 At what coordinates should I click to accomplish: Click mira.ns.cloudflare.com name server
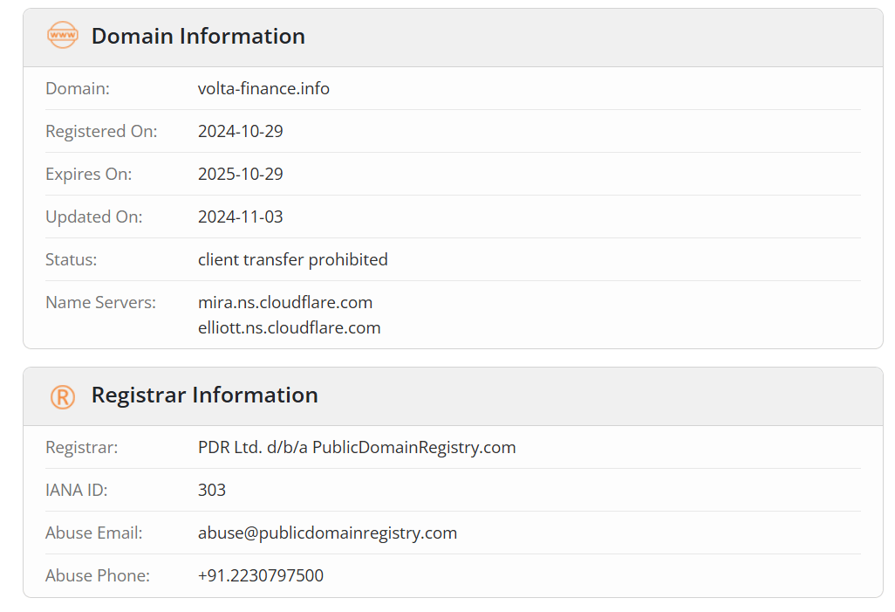click(x=285, y=302)
